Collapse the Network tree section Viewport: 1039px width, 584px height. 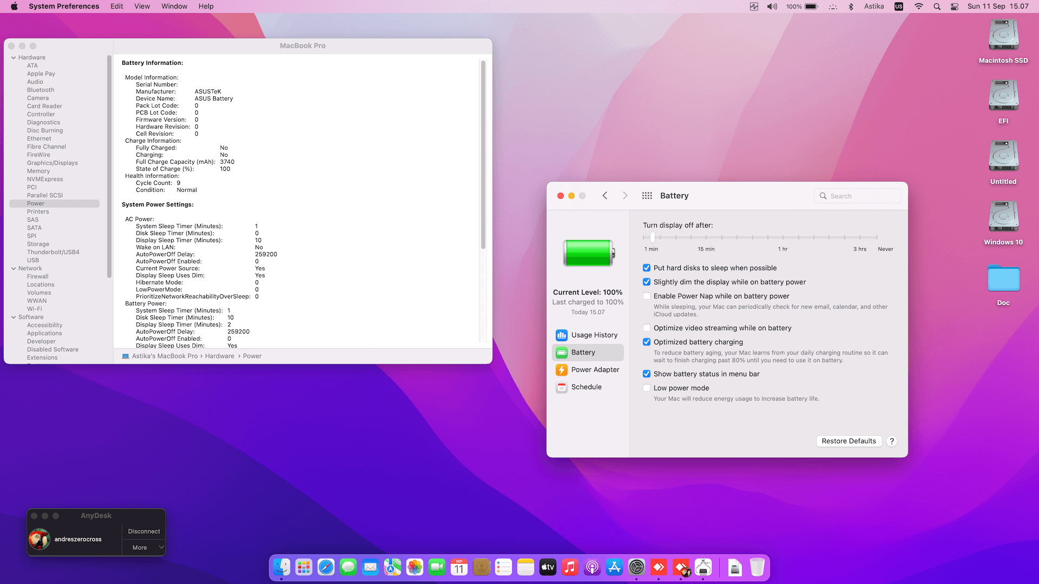pos(12,268)
